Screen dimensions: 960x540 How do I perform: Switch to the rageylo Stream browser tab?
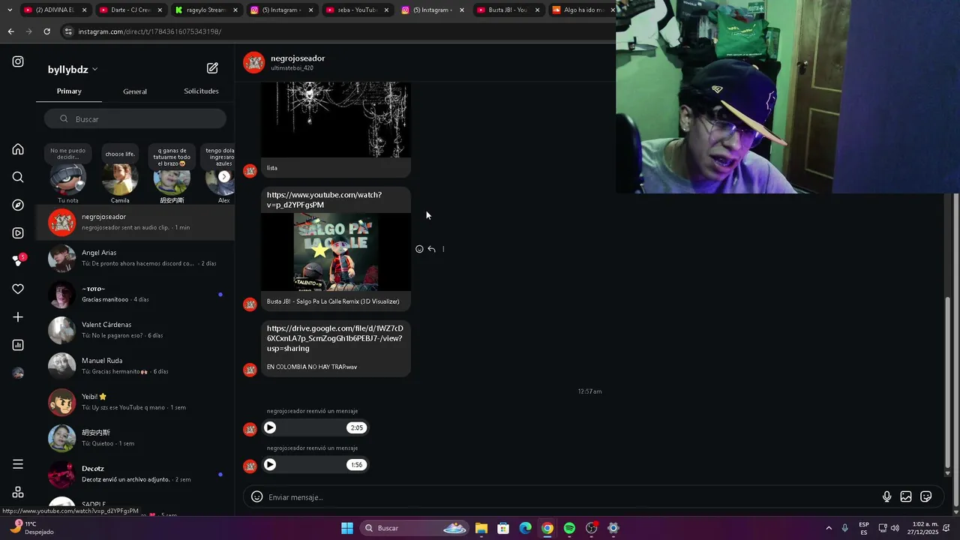[x=205, y=10]
